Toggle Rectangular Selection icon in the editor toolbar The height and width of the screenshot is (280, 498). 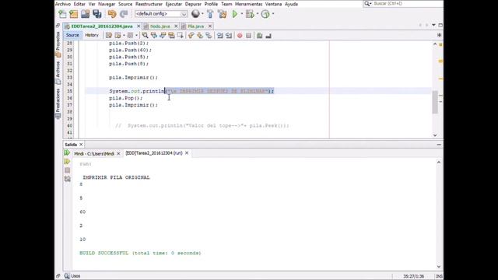click(x=181, y=36)
